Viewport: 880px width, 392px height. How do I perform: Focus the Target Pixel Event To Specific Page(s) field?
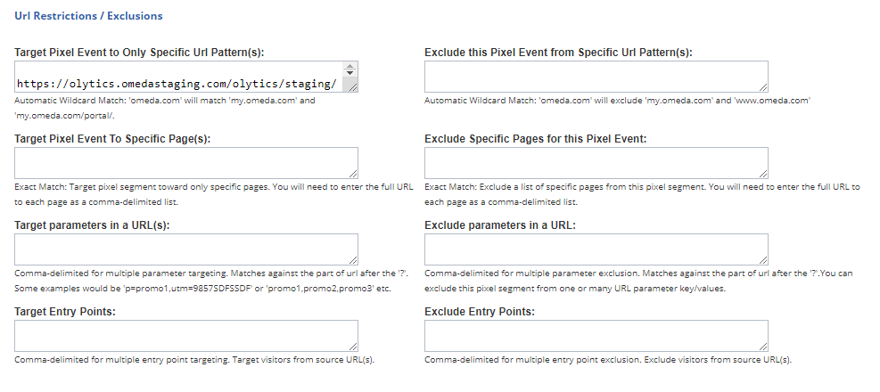pos(186,163)
